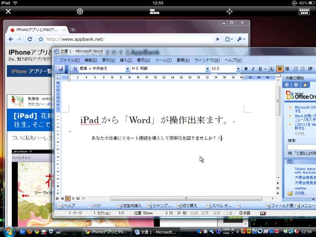
Task: Open the ウィンドウ(W) menu in Word
Action: 207,60
